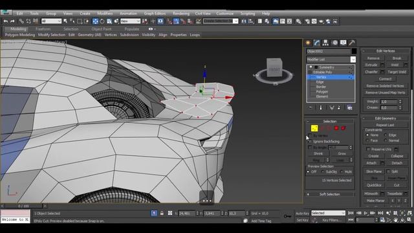
Task: Open the Polygon Modeling ribbon panel
Action: coord(20,35)
